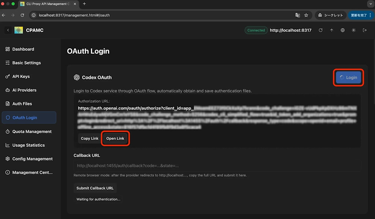Click the API Keys key icon
Viewport: 375px width, 219px height.
point(8,76)
